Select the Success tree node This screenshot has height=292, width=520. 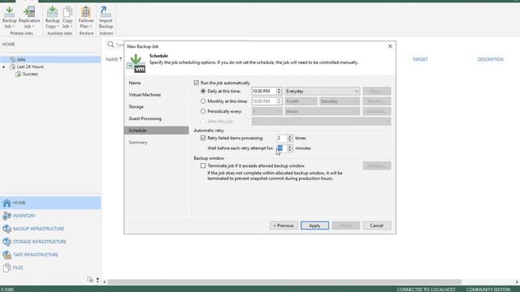pyautogui.click(x=30, y=74)
